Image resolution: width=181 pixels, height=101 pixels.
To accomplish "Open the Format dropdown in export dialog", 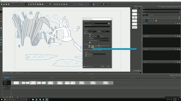I will 92,31.
